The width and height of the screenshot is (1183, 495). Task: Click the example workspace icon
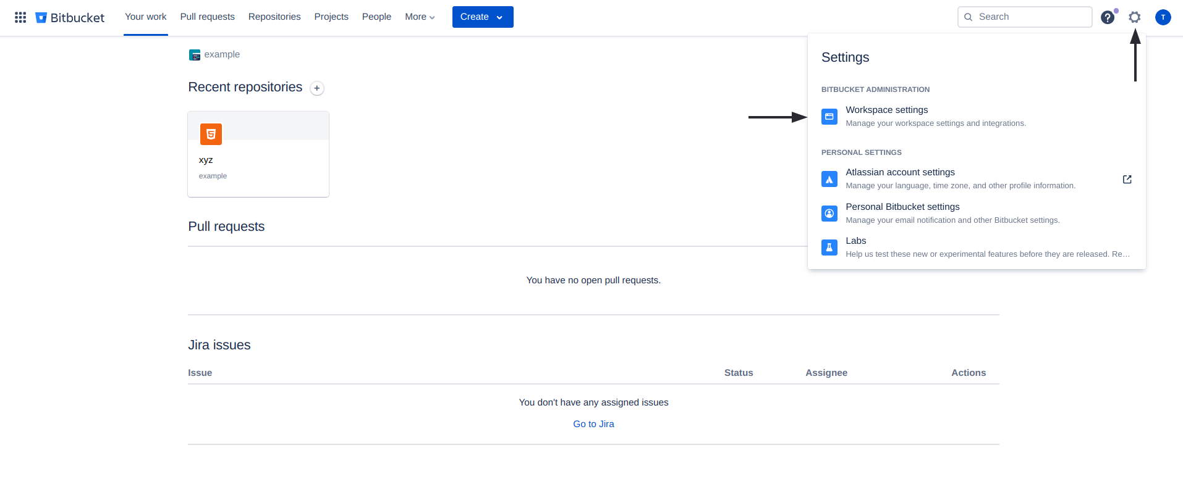195,55
